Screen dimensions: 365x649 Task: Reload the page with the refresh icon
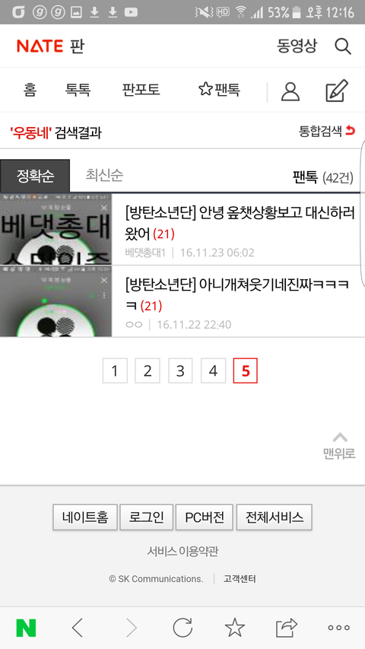[182, 628]
